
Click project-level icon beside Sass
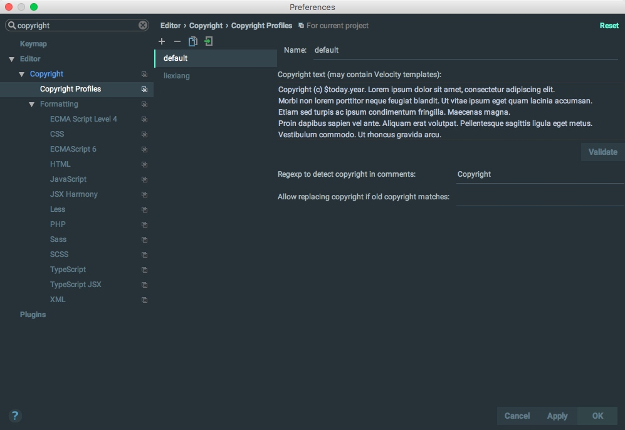[144, 239]
